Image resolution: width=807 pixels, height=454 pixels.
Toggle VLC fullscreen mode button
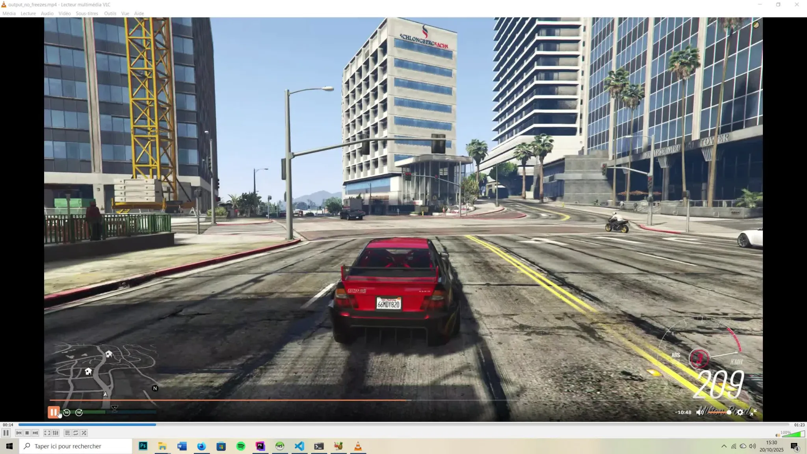pyautogui.click(x=47, y=433)
